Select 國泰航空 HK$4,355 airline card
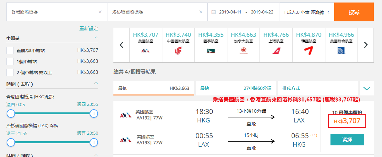The width and height of the screenshot is (382, 157). (211, 45)
